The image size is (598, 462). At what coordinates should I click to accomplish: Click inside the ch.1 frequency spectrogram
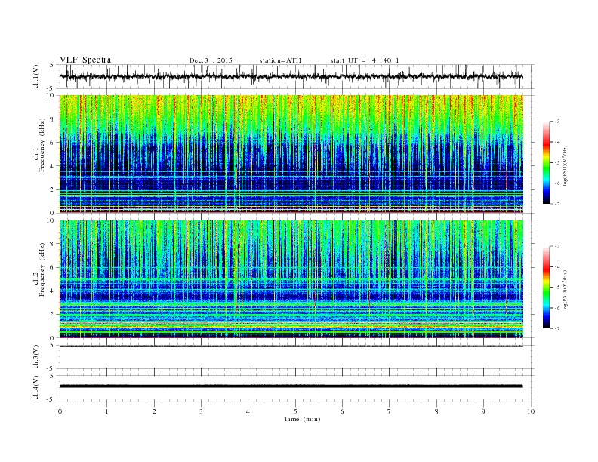click(291, 153)
